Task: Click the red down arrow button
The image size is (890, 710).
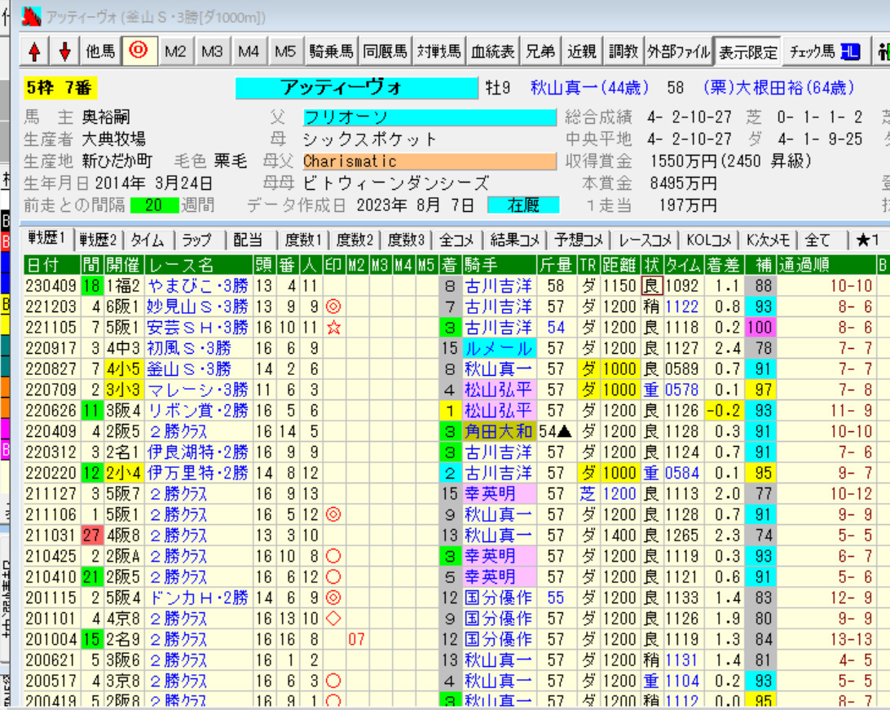Action: [64, 51]
